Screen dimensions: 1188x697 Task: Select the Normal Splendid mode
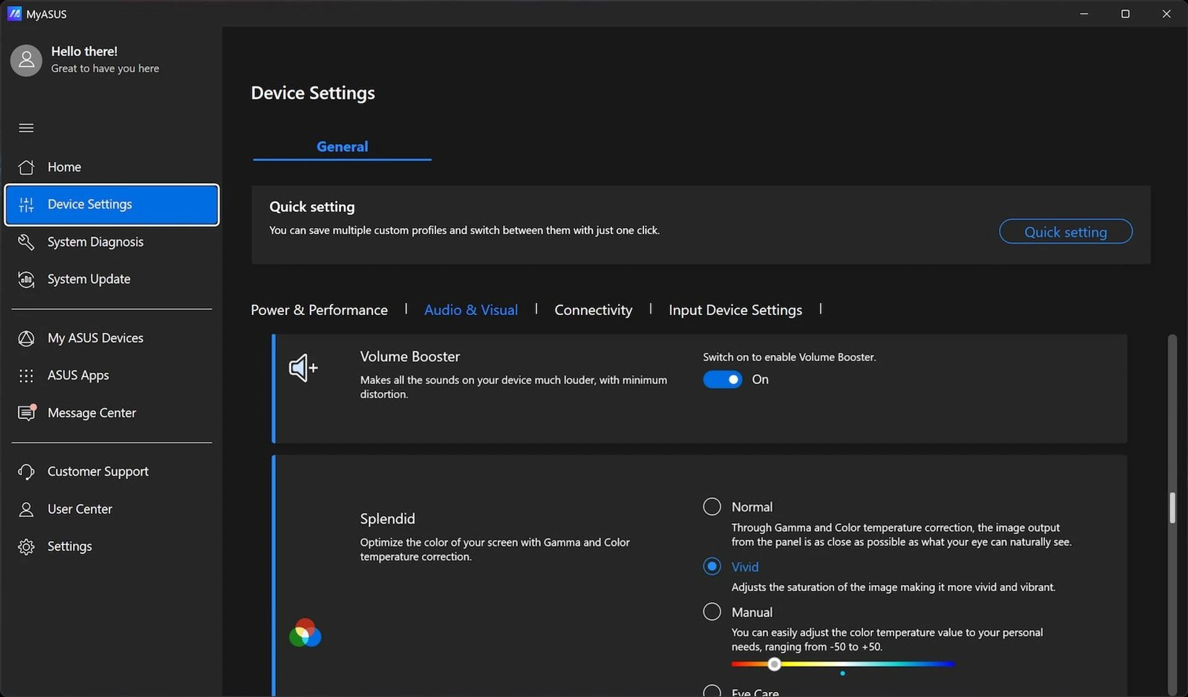712,507
